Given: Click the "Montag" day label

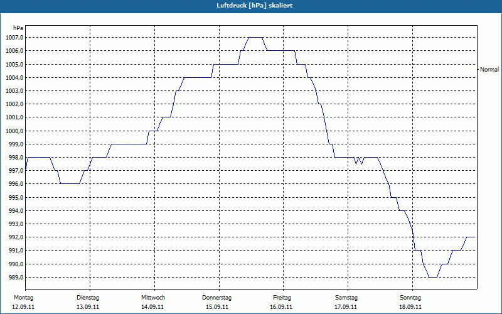Looking at the screenshot, I should pos(23,298).
